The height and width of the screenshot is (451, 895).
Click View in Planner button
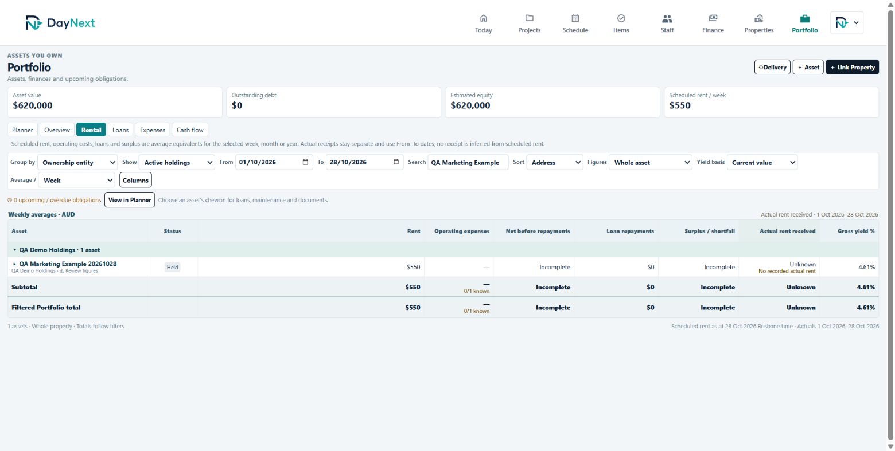tap(130, 200)
